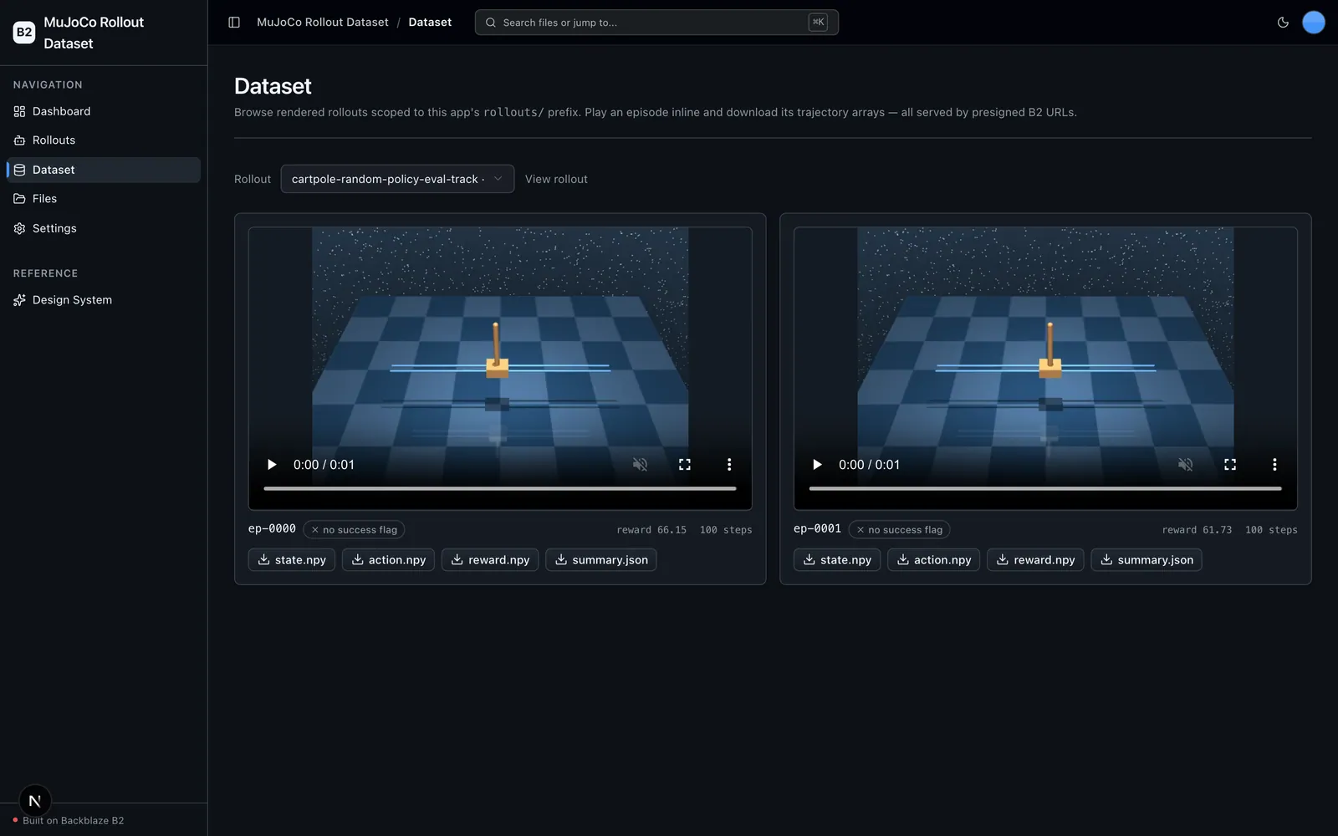Screen dimensions: 1338x836
Task: Toggle the sidebar collapse icon
Action: (x=234, y=23)
